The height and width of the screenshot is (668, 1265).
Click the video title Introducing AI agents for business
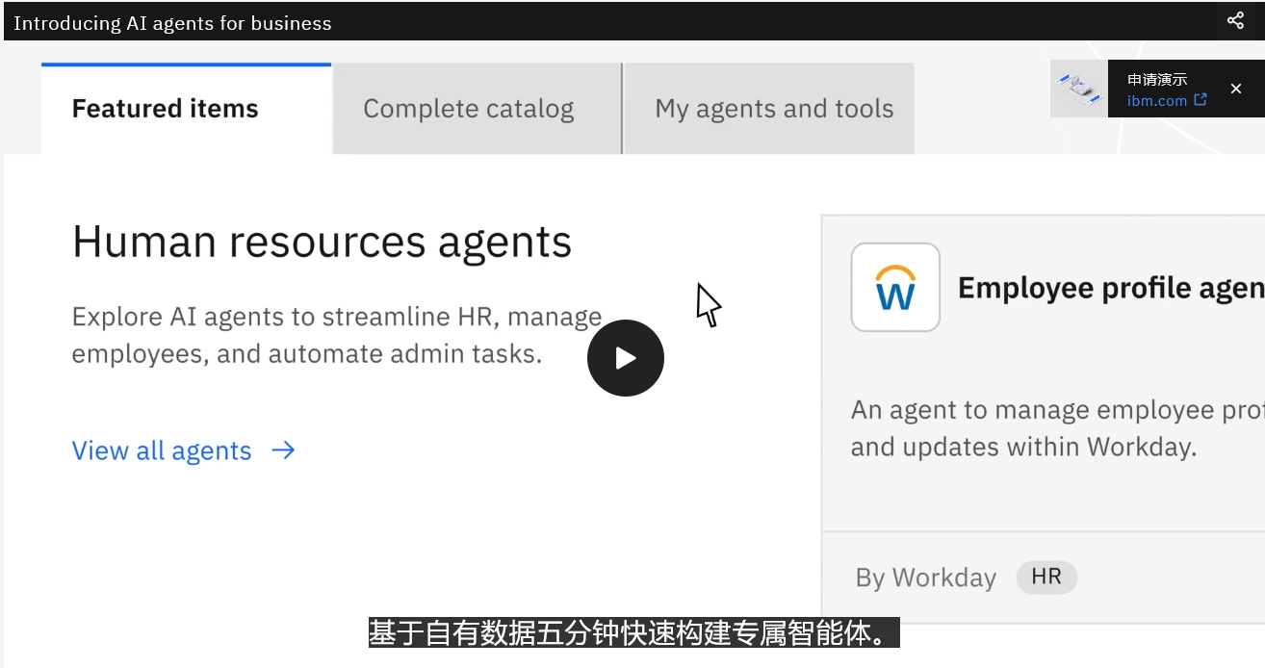[172, 23]
